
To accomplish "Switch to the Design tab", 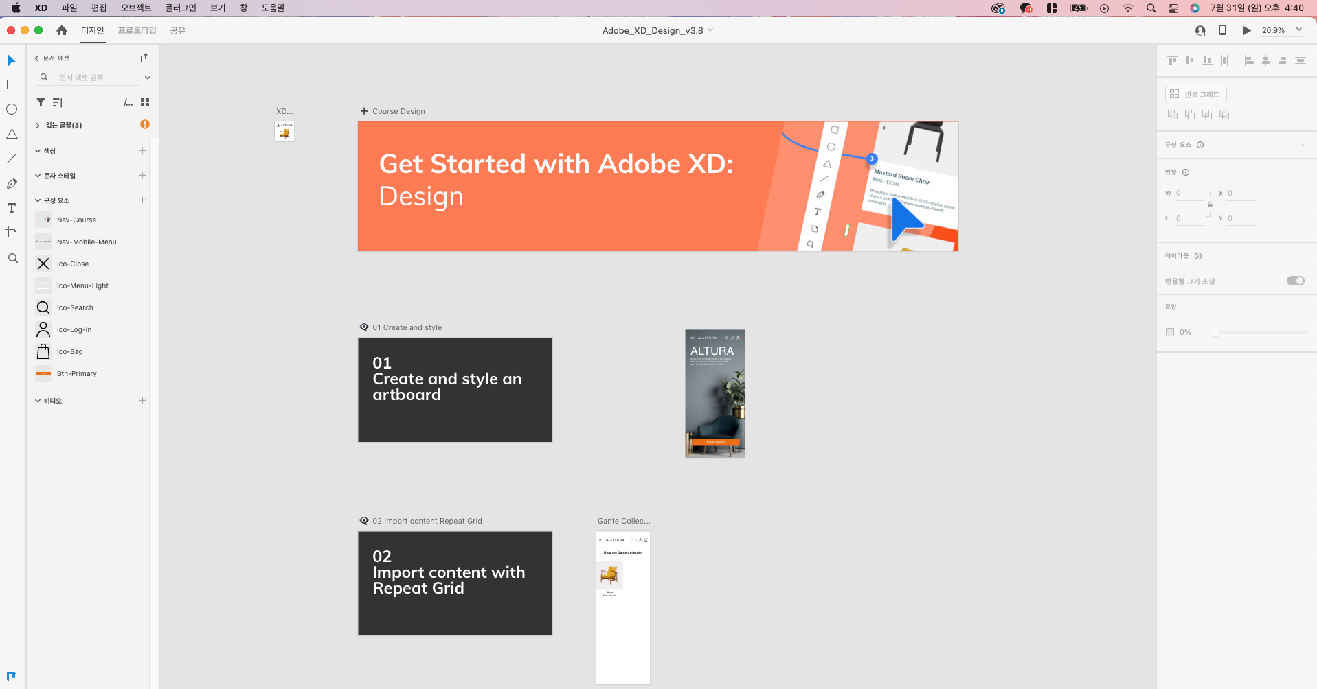I will (x=93, y=30).
